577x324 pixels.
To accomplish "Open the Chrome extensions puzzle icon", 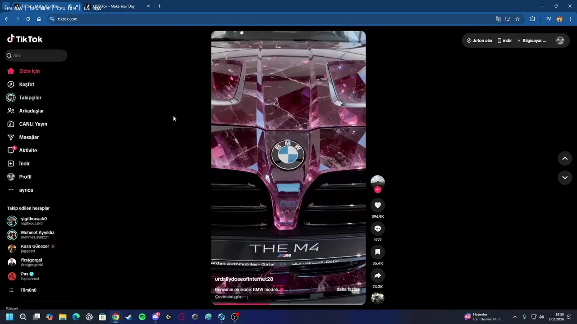I will pyautogui.click(x=532, y=19).
